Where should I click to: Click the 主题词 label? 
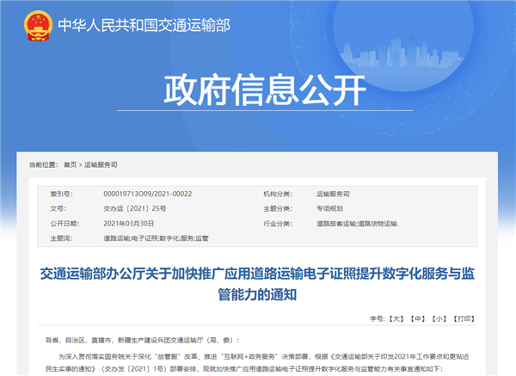click(62, 238)
